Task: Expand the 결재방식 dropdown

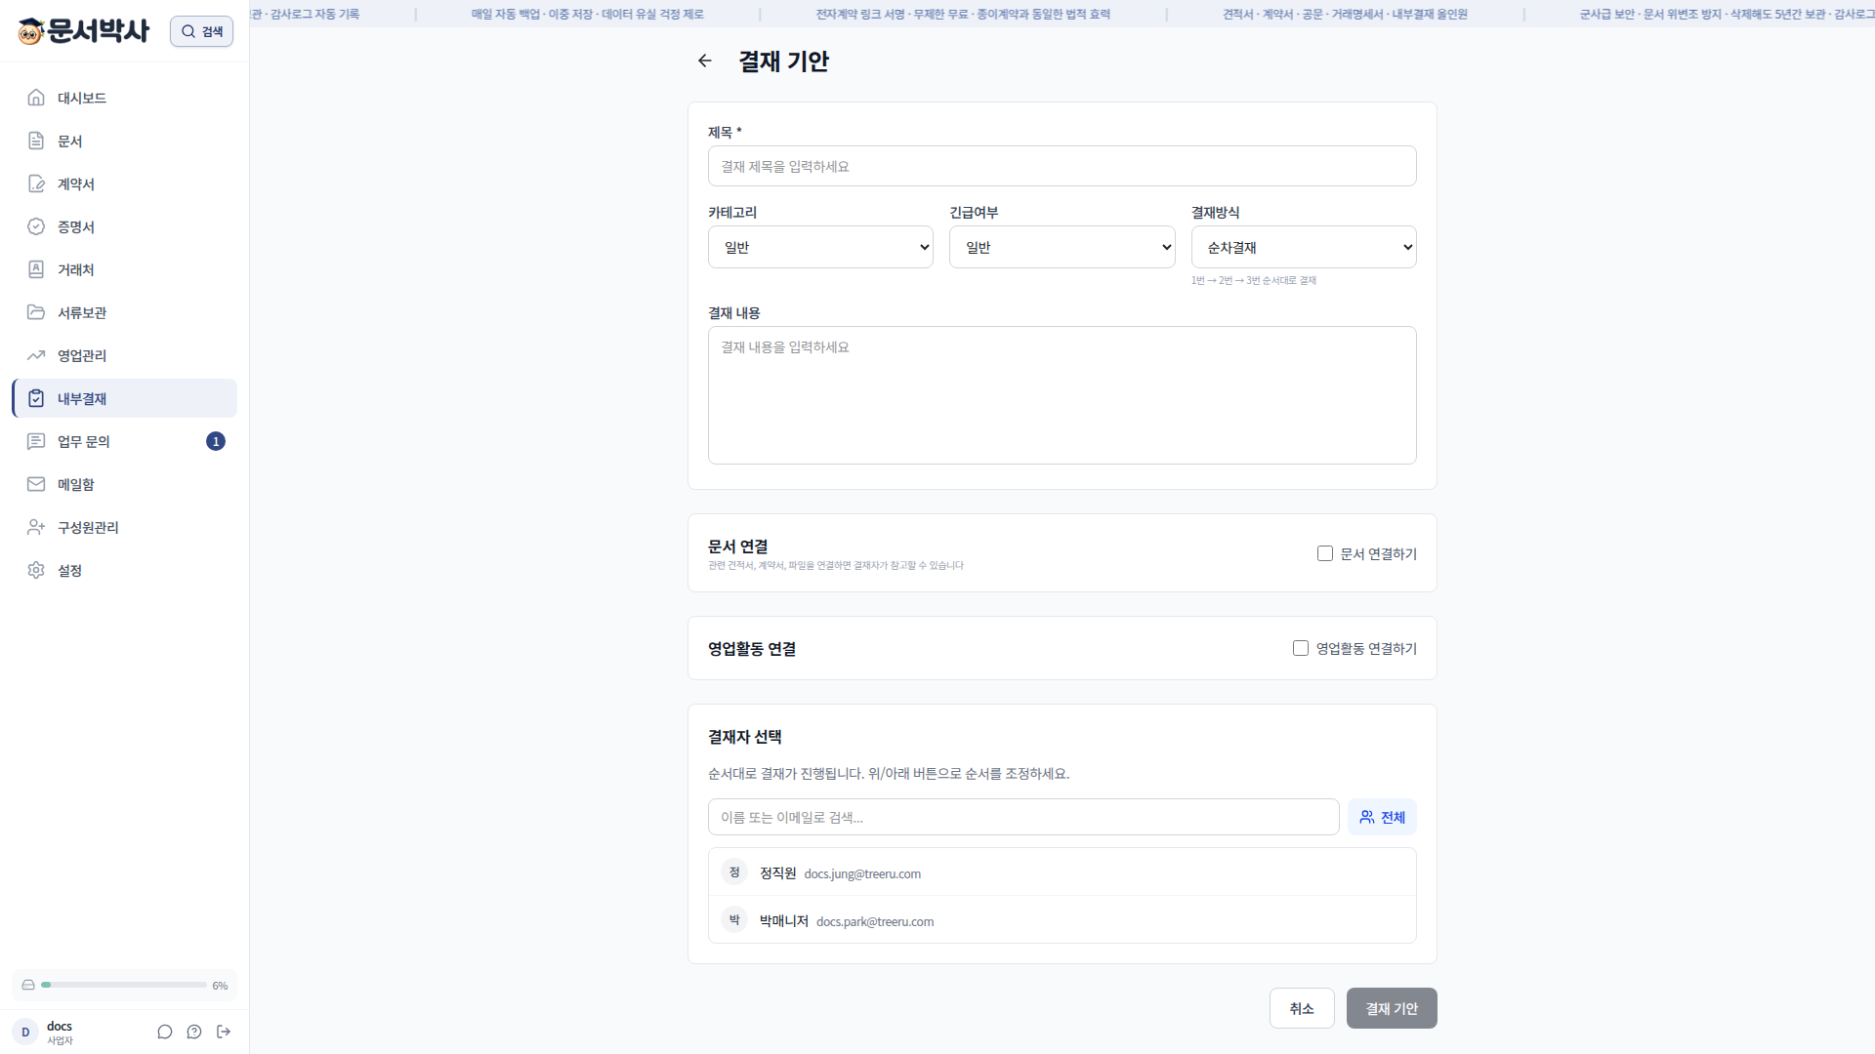Action: pyautogui.click(x=1304, y=247)
